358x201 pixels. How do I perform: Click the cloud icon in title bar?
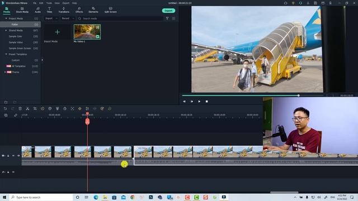pos(285,3)
